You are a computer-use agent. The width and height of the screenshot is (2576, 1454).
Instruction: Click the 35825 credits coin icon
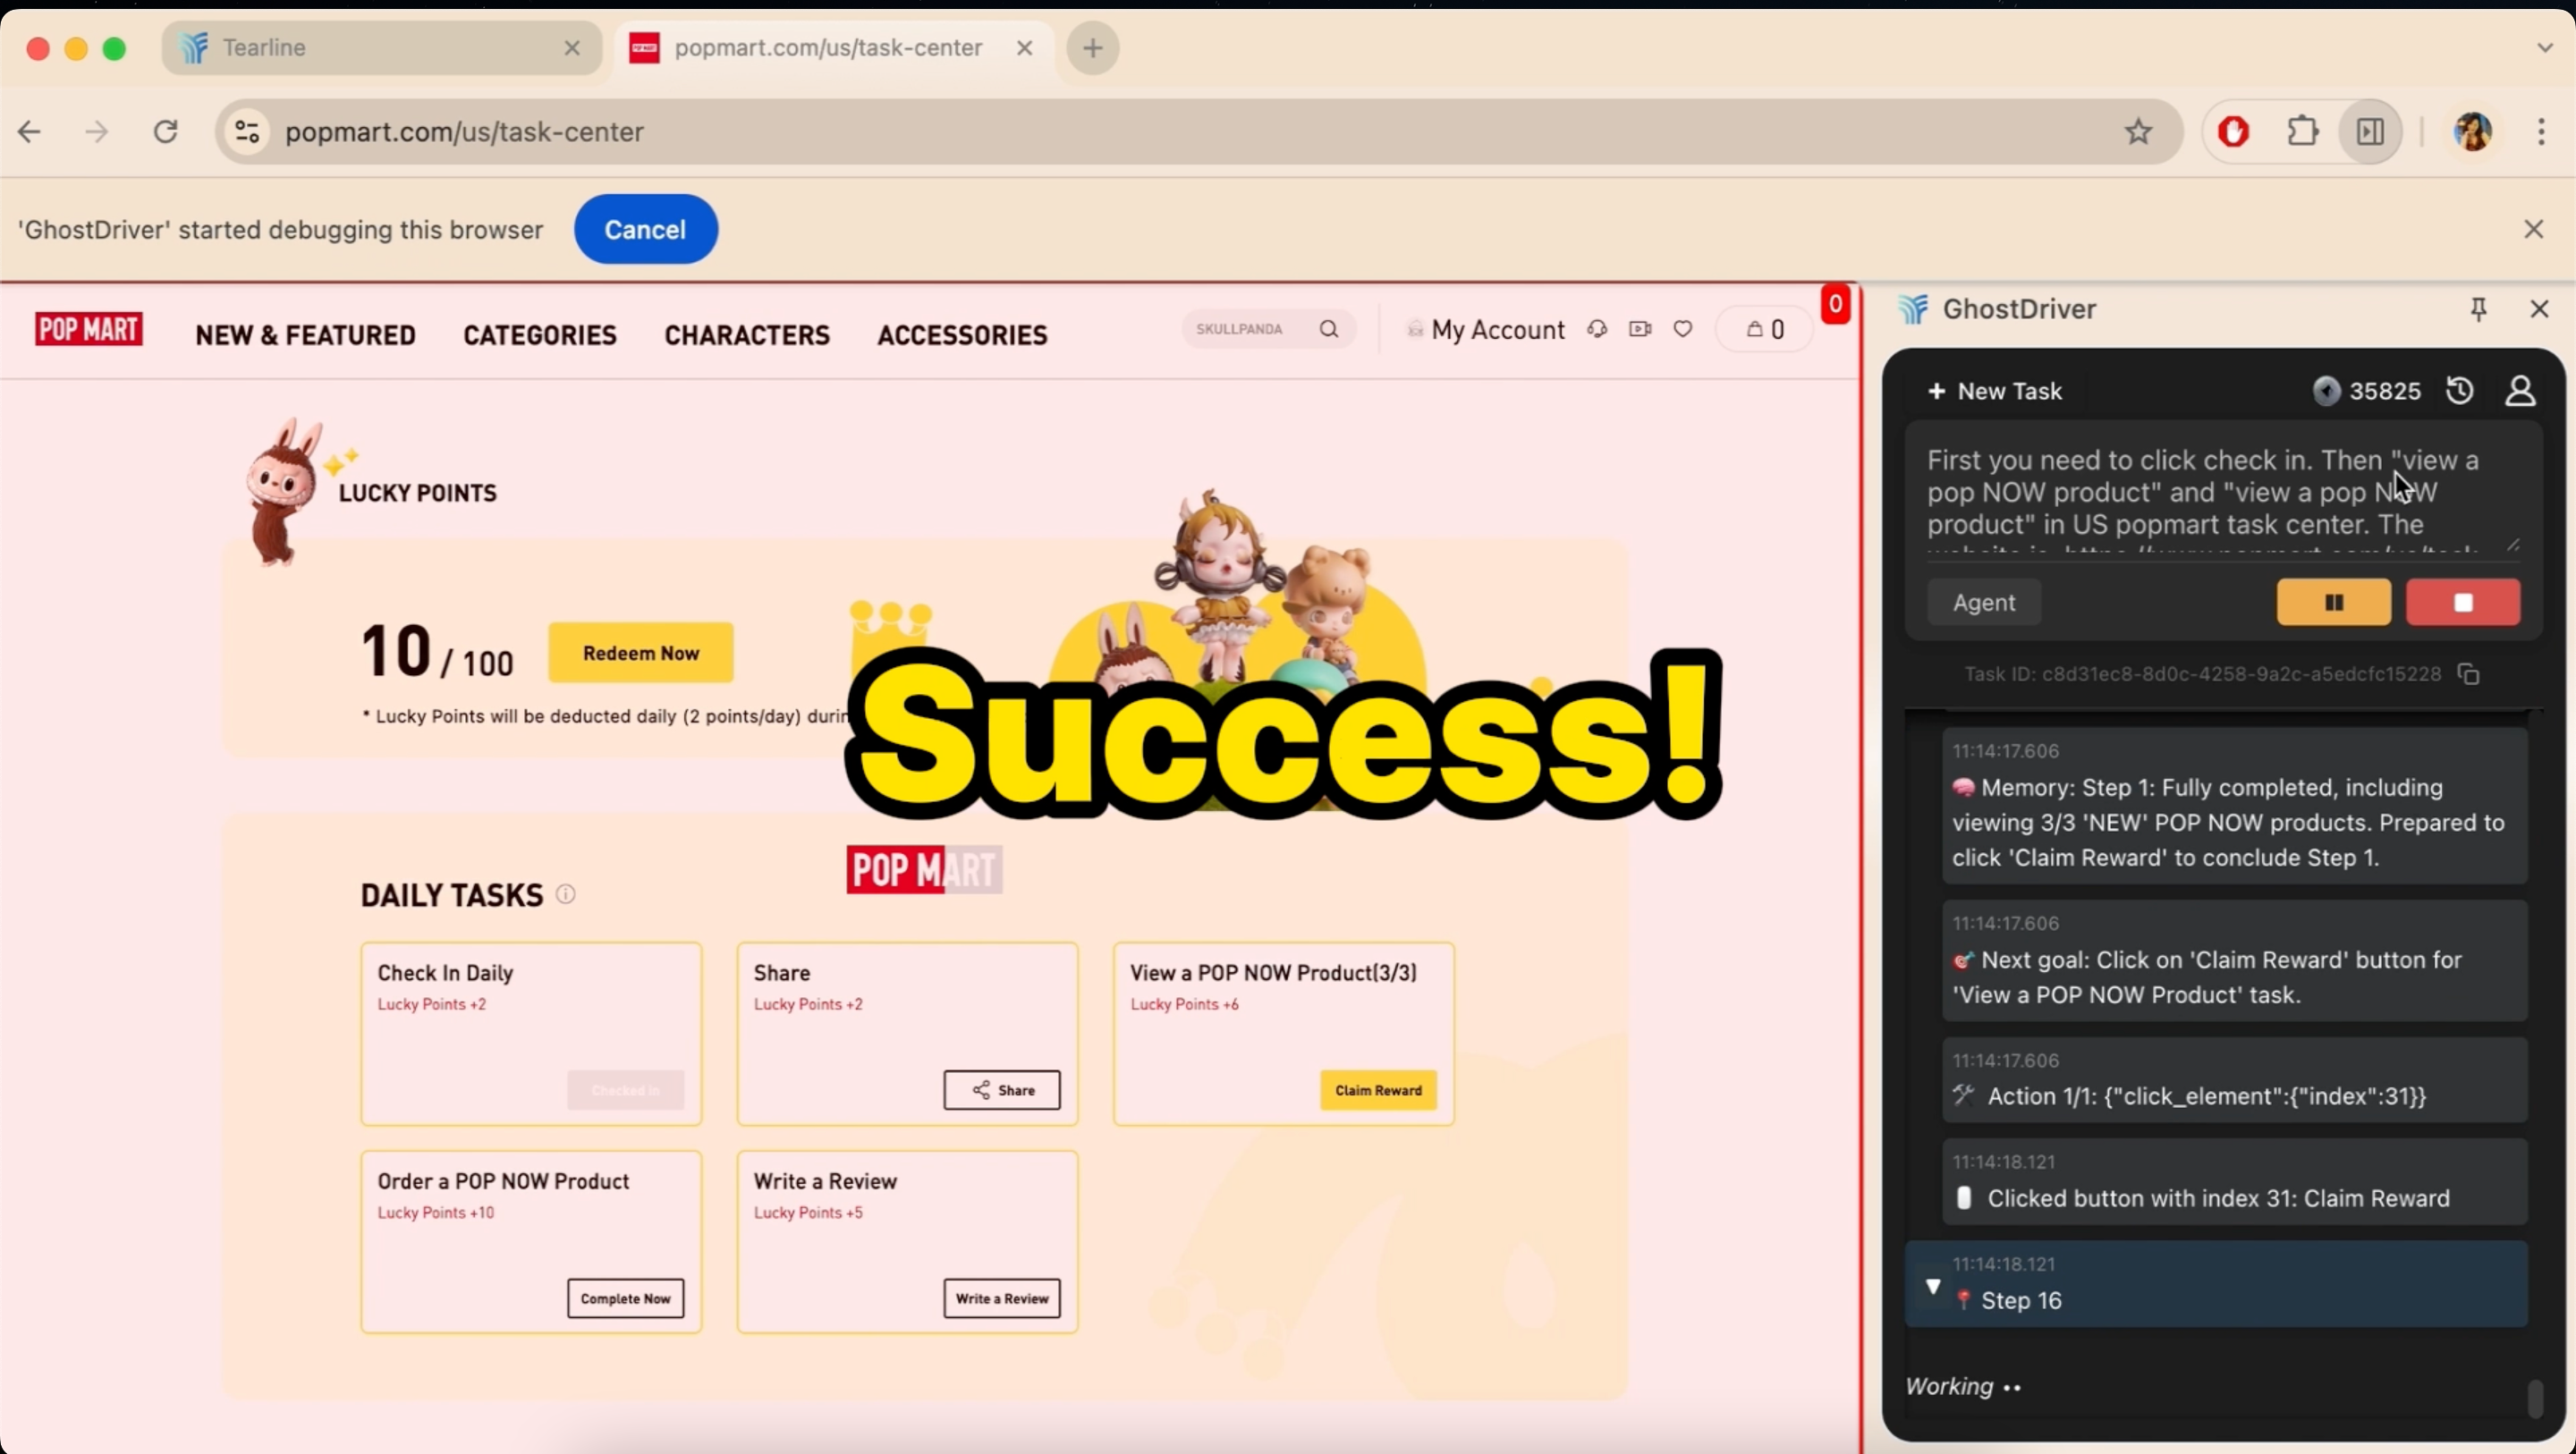pos(2327,391)
